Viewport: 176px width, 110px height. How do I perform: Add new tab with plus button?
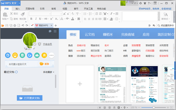point(55,26)
